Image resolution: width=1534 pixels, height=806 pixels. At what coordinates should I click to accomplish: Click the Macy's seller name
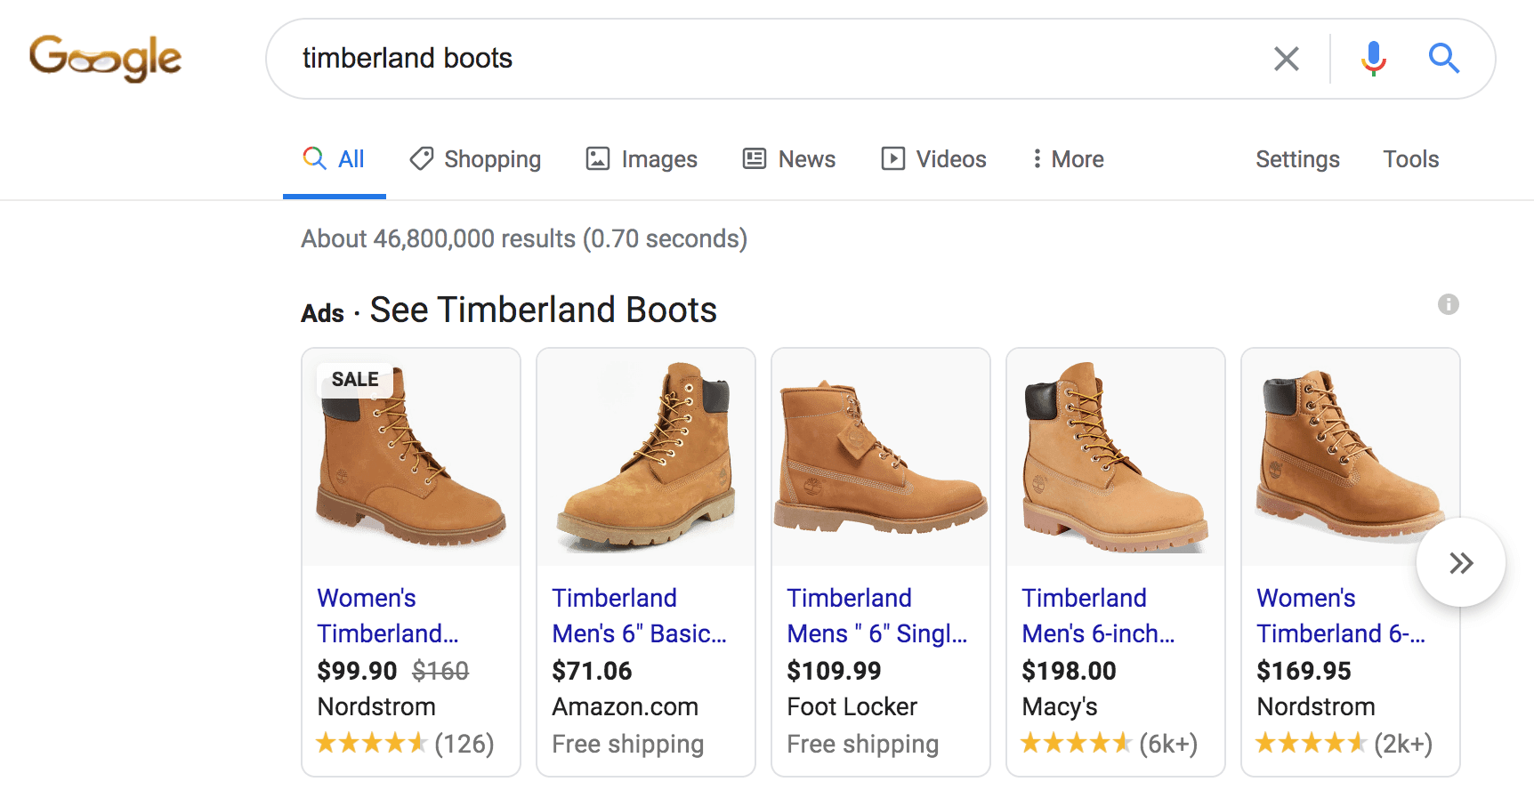[1059, 707]
